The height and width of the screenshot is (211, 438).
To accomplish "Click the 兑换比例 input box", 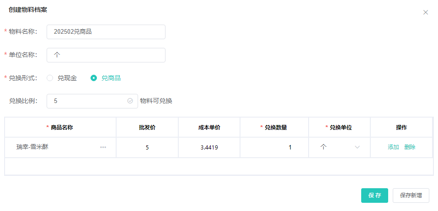I will (87, 101).
